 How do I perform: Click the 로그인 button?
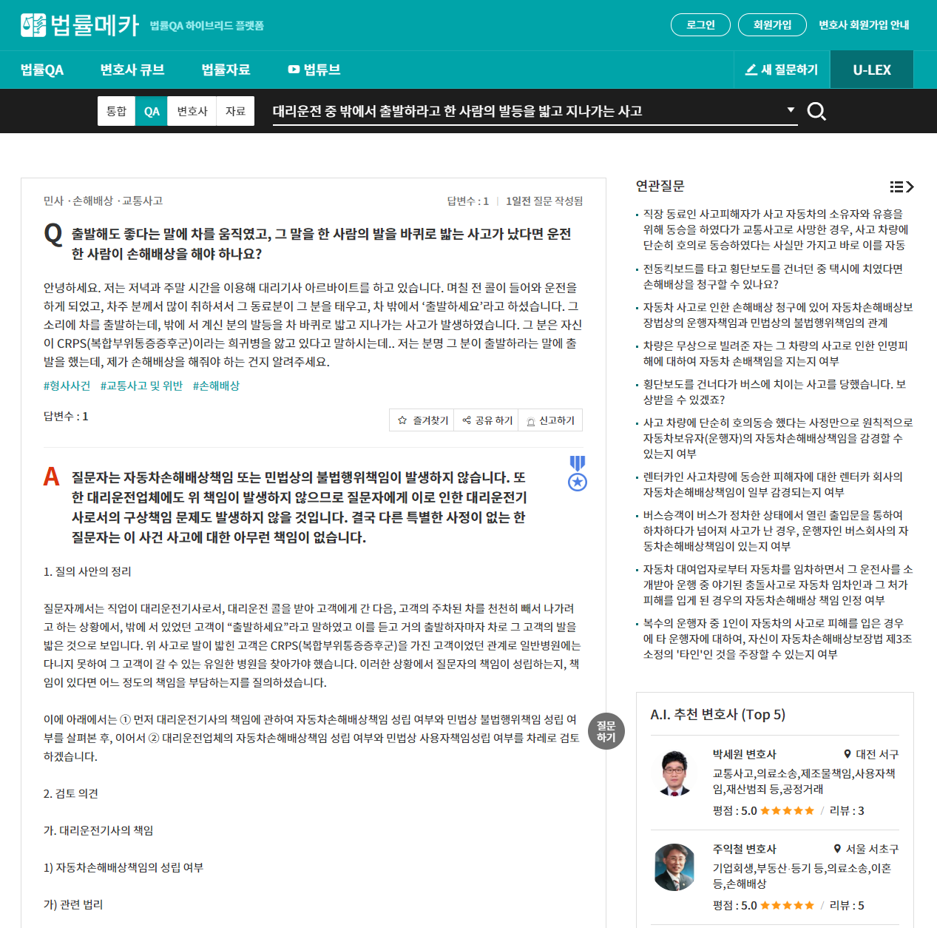tap(700, 24)
